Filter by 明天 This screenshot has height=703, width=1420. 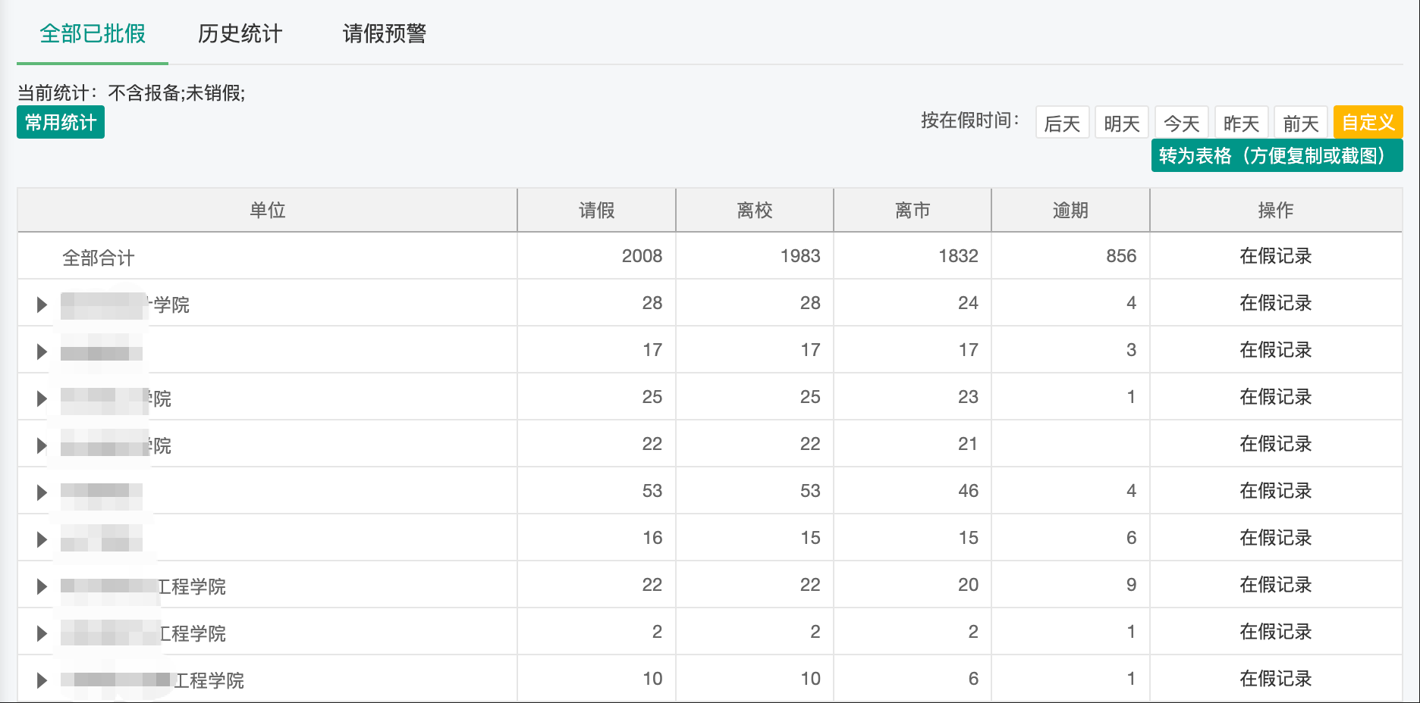[1122, 123]
